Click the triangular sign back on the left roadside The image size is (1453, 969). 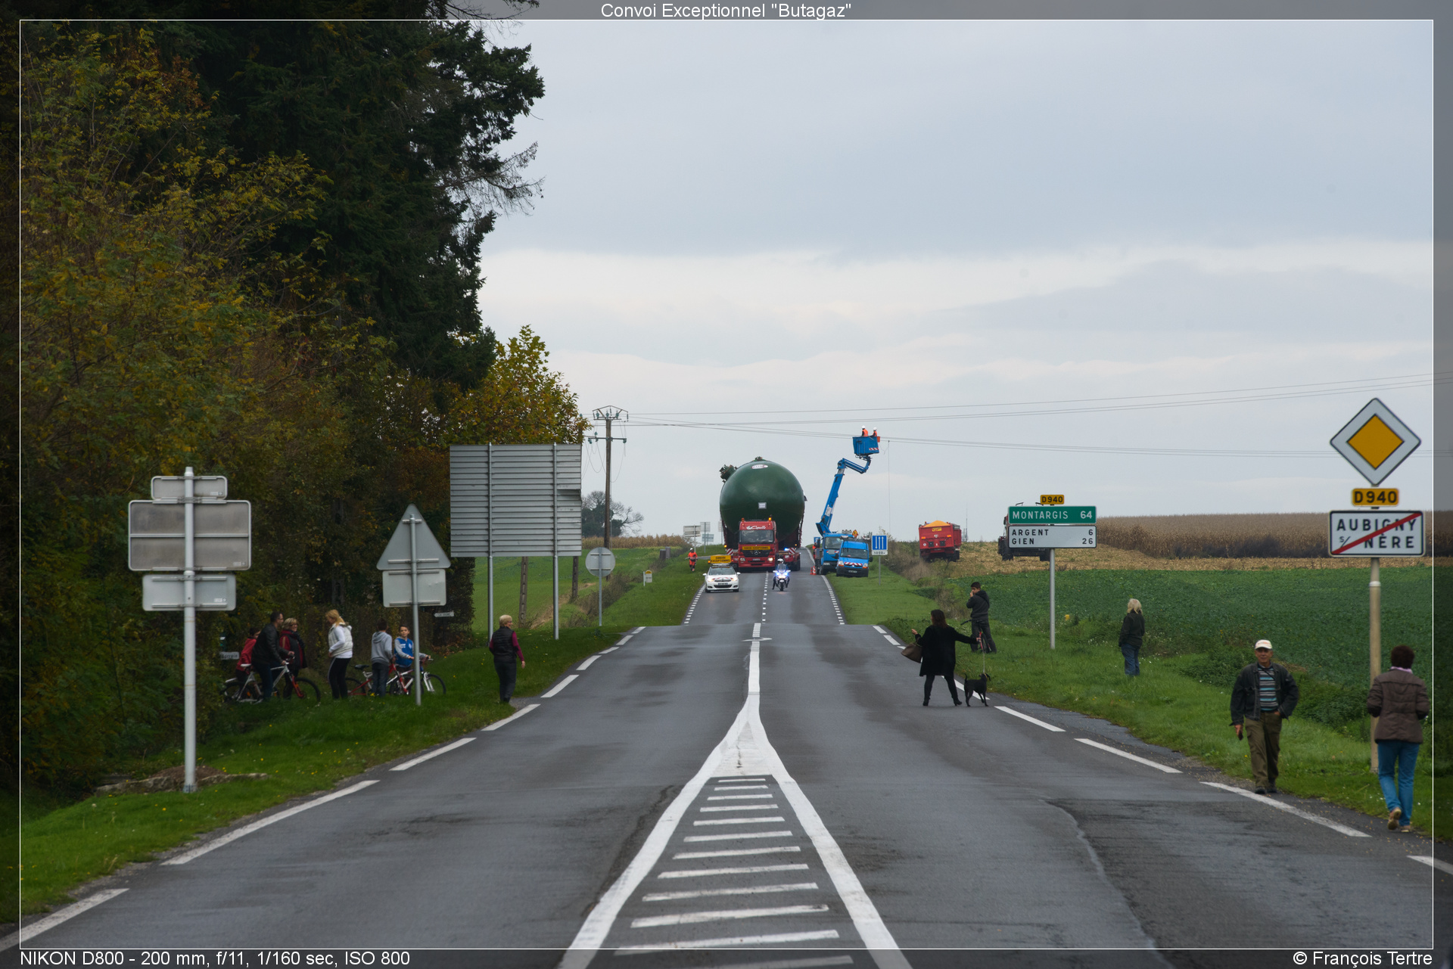(413, 538)
